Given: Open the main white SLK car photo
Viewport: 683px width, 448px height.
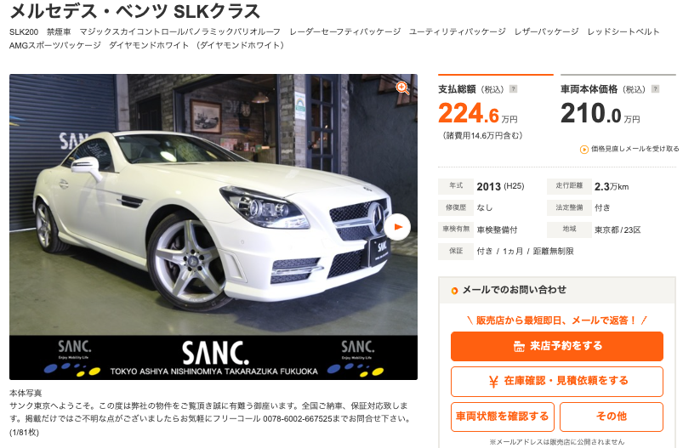Looking at the screenshot, I should (213, 205).
